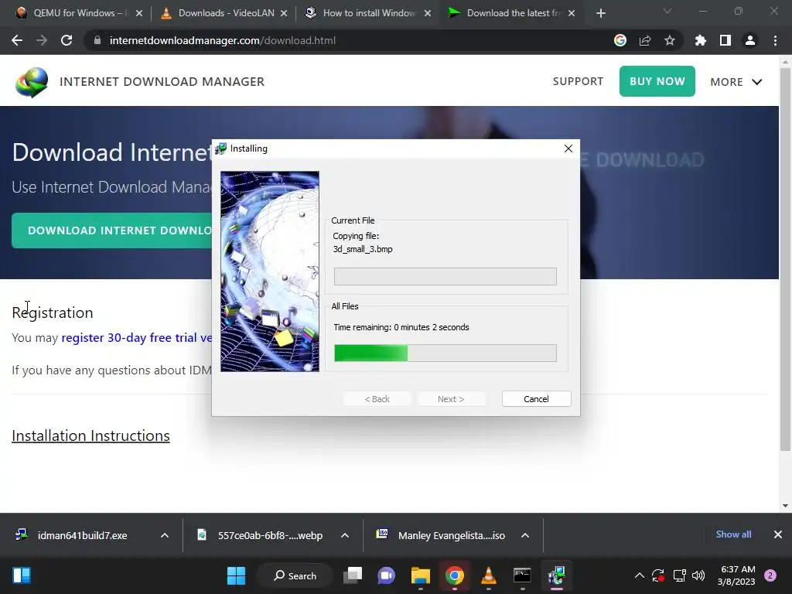Screen dimensions: 792x594
Task: Open the Windows Start menu
Action: tap(236, 575)
